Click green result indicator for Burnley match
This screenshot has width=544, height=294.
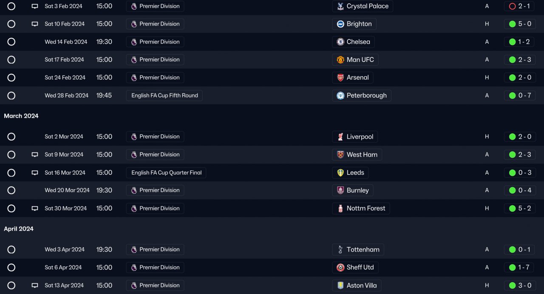point(512,190)
